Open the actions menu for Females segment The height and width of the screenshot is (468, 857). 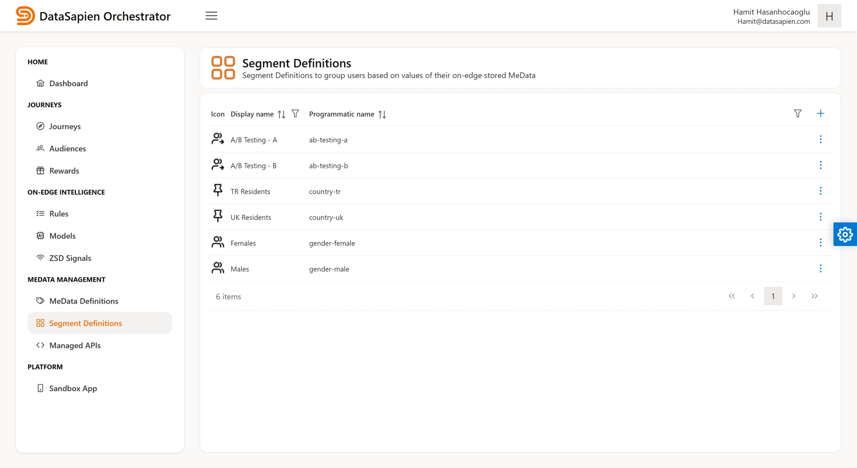tap(821, 243)
